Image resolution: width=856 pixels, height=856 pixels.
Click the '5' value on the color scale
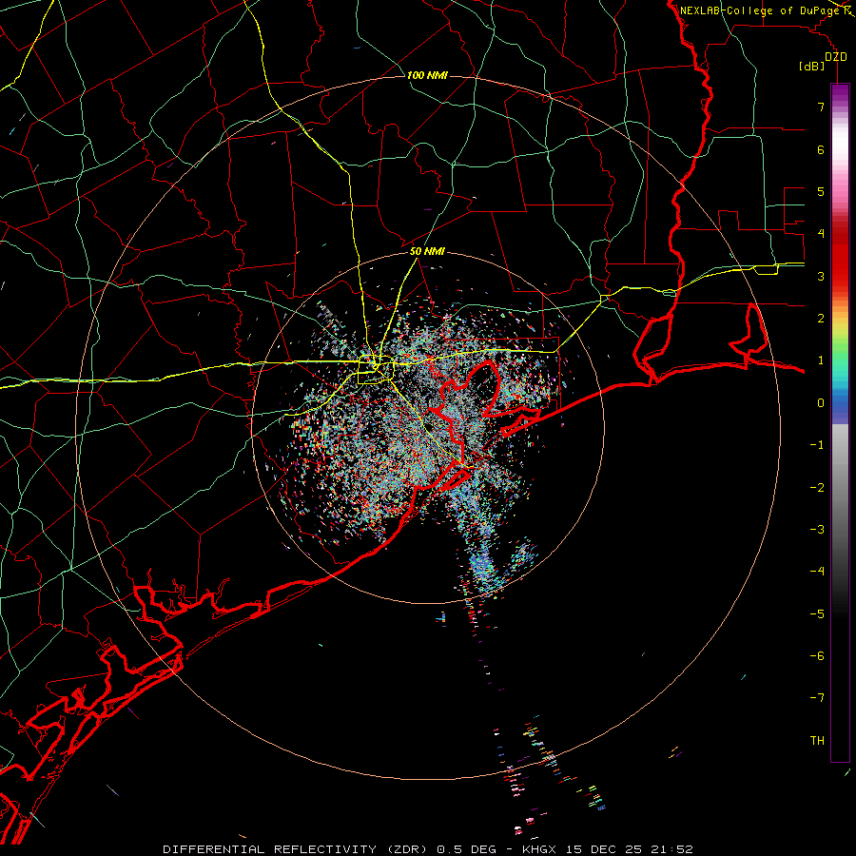[x=821, y=191]
